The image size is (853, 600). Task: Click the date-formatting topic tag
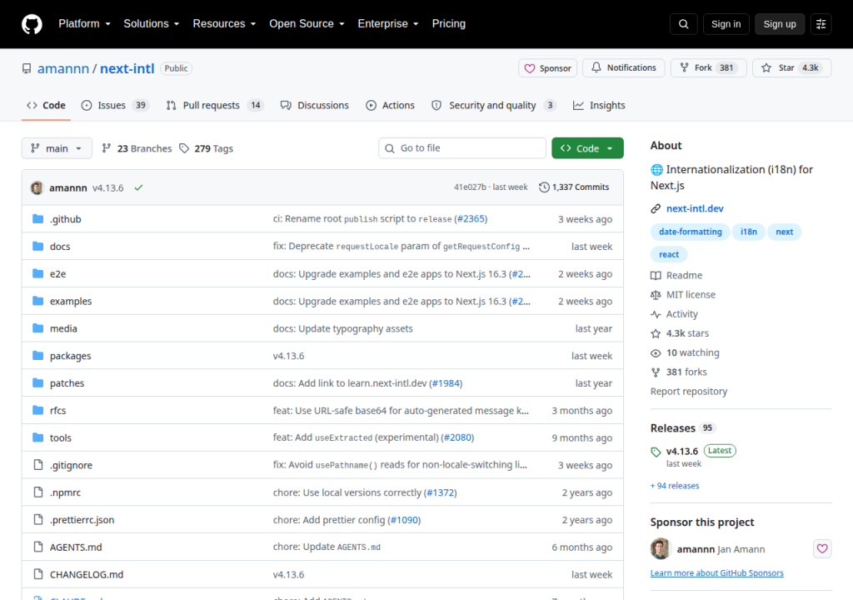690,232
